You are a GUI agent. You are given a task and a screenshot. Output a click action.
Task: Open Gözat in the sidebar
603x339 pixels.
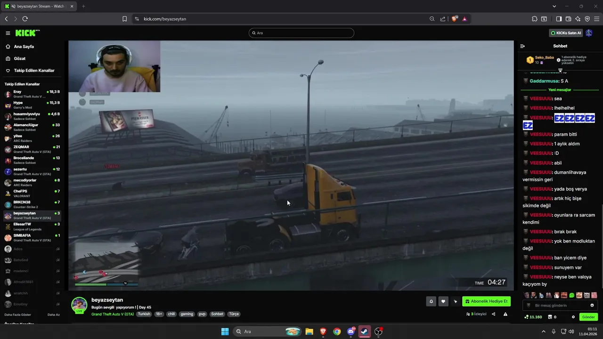[x=20, y=58]
